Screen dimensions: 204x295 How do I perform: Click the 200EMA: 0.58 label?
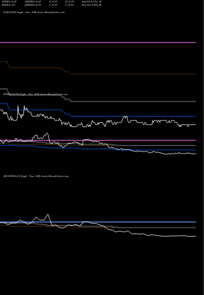(x=33, y=5)
